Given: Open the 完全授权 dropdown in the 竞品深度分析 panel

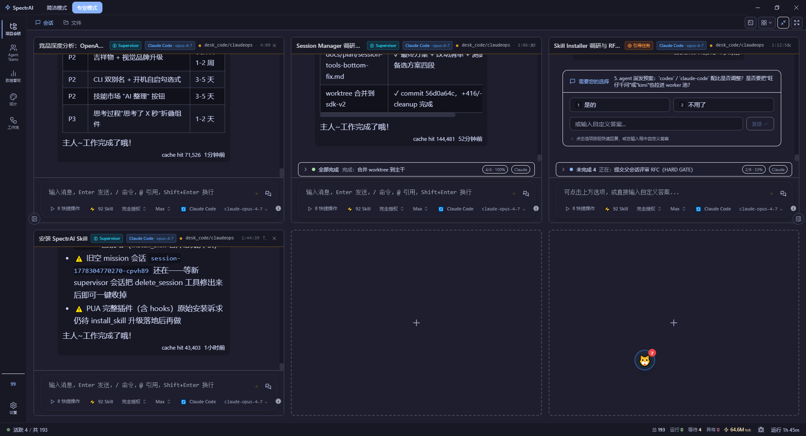Looking at the screenshot, I should coord(134,209).
